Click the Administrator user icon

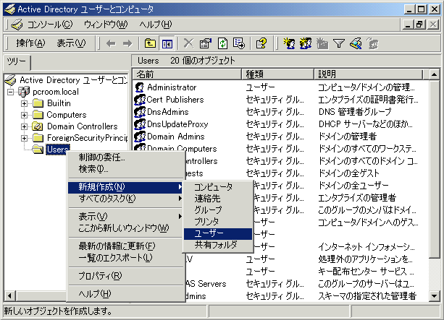point(139,87)
